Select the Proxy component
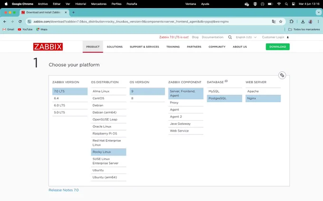Image resolution: width=323 pixels, height=201 pixels. click(x=186, y=103)
